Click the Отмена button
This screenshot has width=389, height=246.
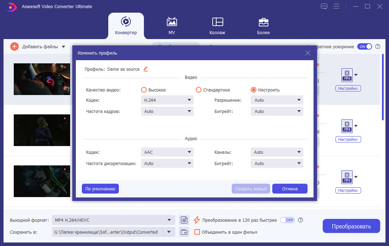pos(290,189)
